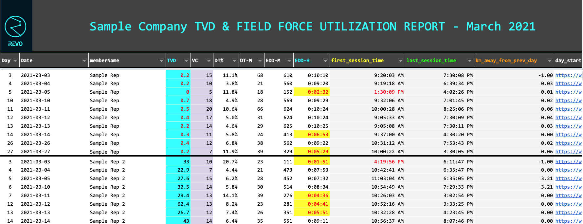The width and height of the screenshot is (583, 224).
Task: Select TVD cell with value 0.7
Action: pos(178,101)
